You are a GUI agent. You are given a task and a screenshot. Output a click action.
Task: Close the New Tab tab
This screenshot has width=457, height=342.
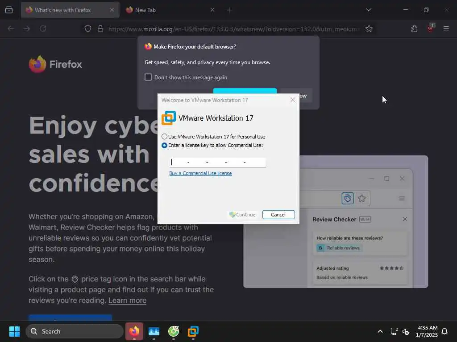[x=212, y=10]
